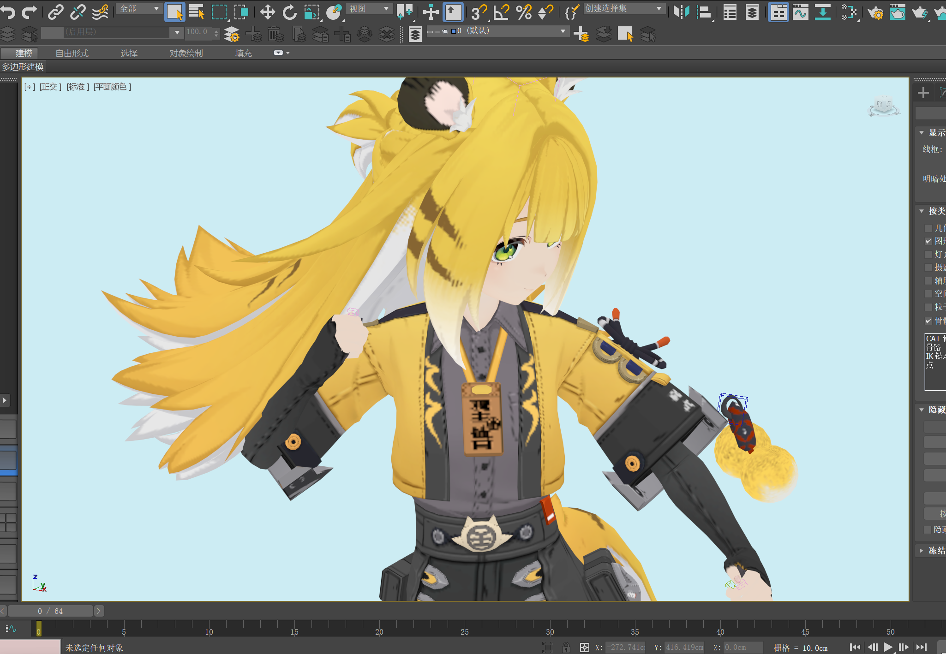Open the 对象绘制 ribbon tab
Screen dimensions: 946x654
(x=186, y=54)
